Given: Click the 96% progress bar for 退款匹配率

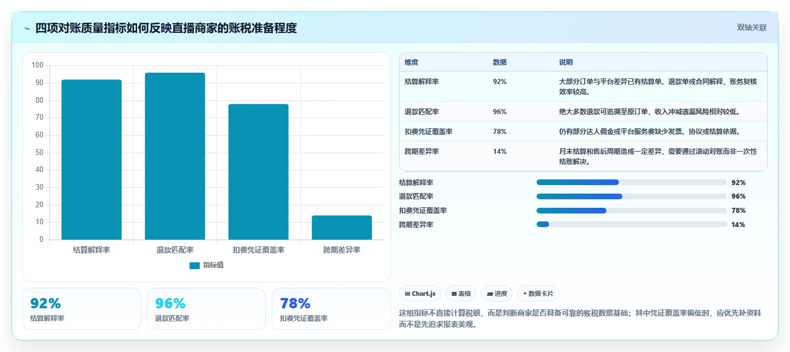Looking at the screenshot, I should click(x=631, y=196).
